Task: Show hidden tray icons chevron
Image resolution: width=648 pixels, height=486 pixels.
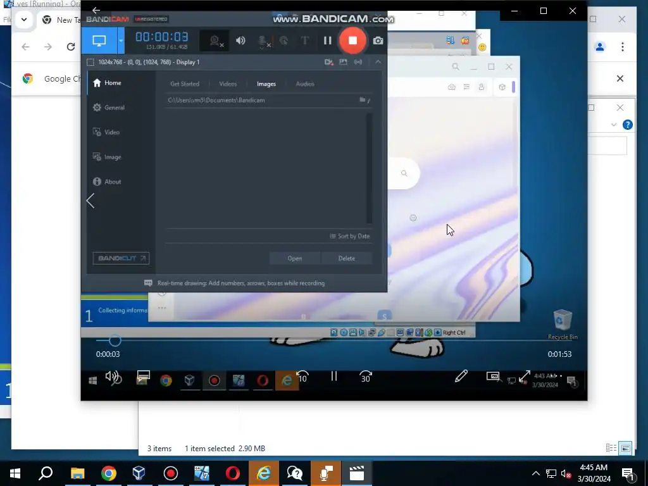Action: [535, 473]
